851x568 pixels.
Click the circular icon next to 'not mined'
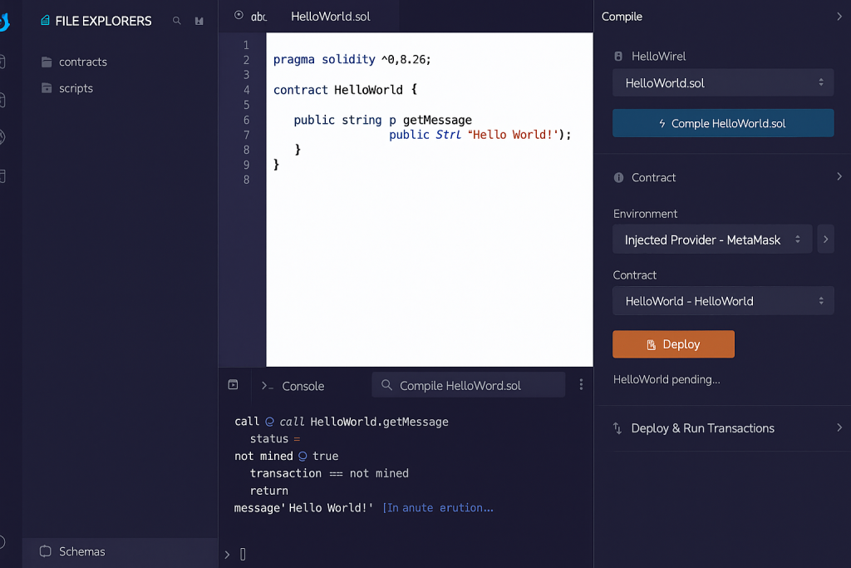click(303, 456)
